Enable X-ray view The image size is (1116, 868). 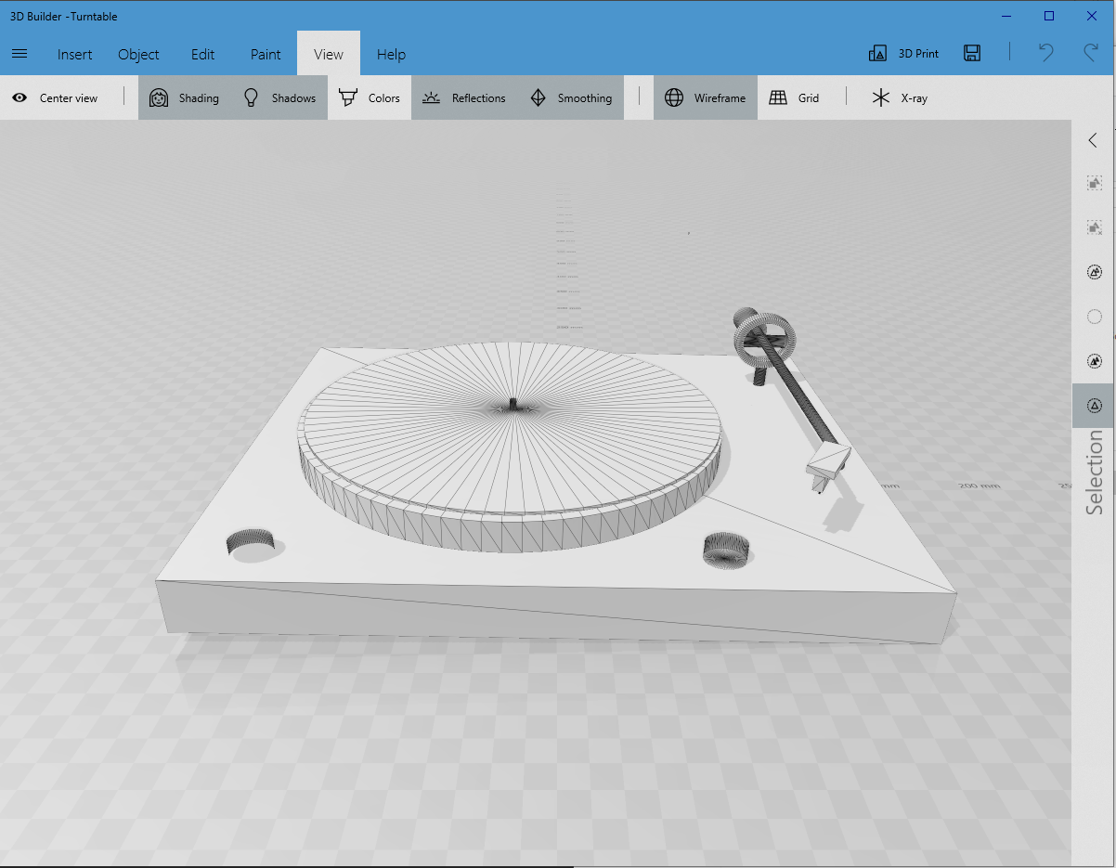pos(900,97)
